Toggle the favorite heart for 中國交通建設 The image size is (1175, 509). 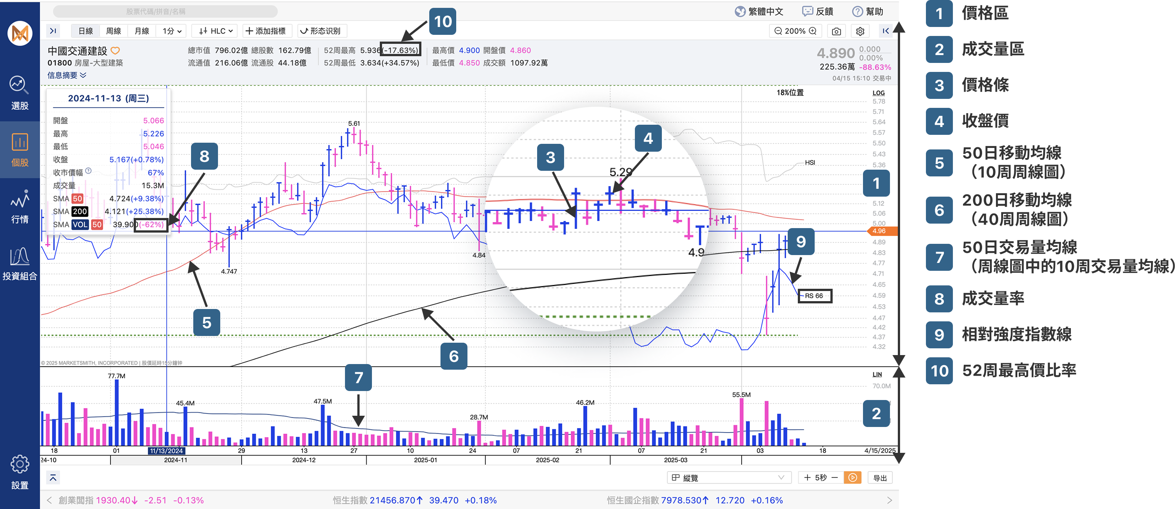coord(115,51)
